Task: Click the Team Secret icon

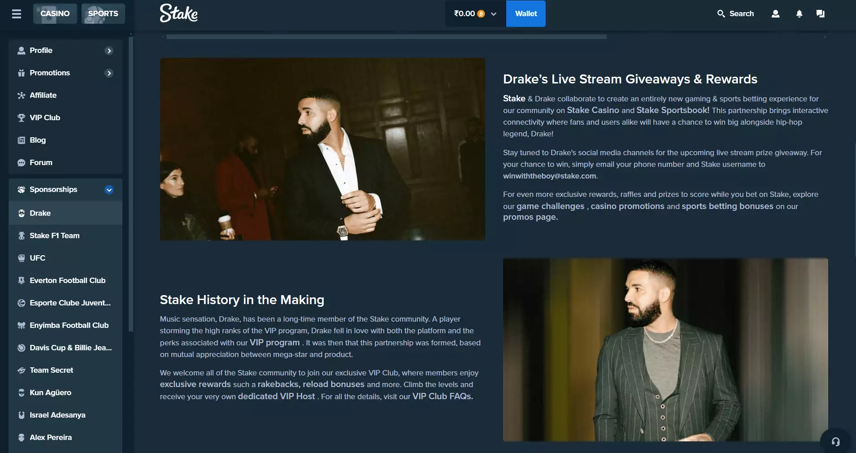Action: (x=21, y=370)
